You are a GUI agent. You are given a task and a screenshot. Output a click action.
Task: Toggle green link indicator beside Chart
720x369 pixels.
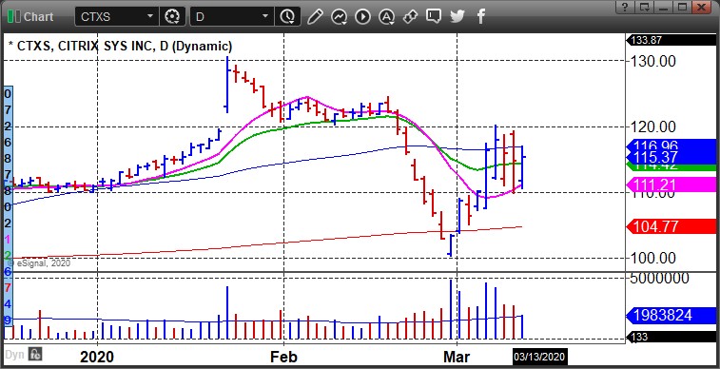tap(14, 17)
